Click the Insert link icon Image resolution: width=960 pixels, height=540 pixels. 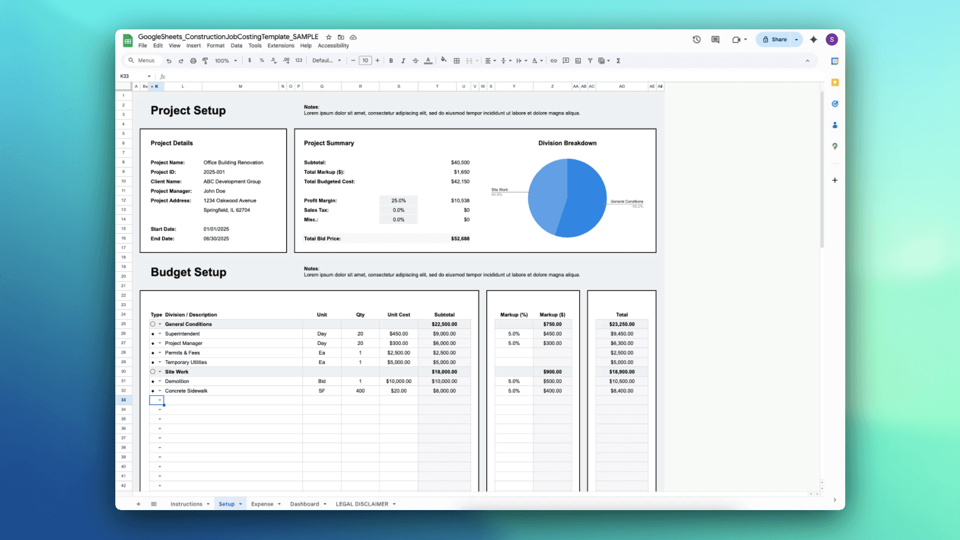(x=553, y=60)
